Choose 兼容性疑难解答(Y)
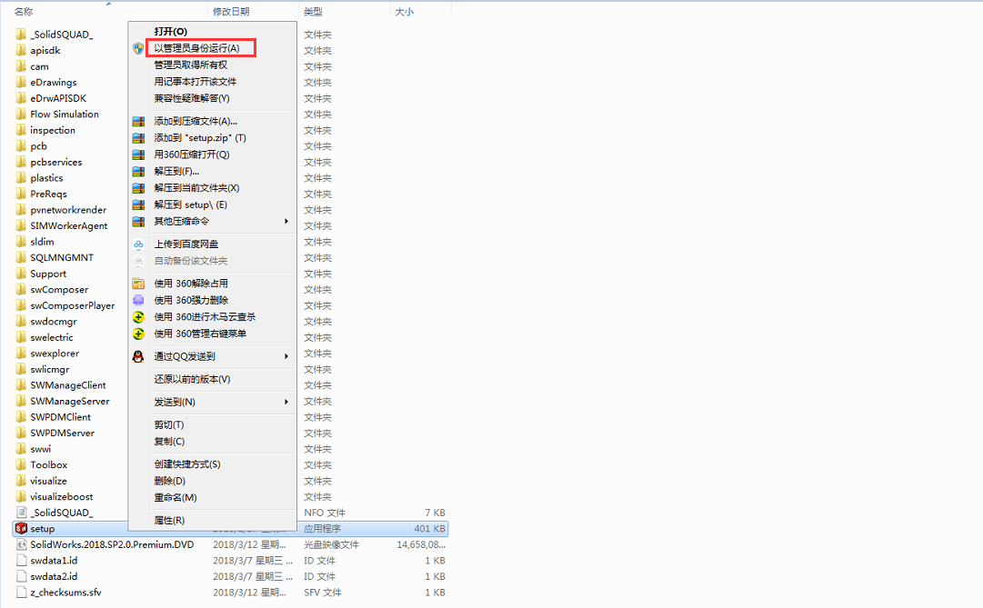The width and height of the screenshot is (983, 608). click(x=192, y=98)
